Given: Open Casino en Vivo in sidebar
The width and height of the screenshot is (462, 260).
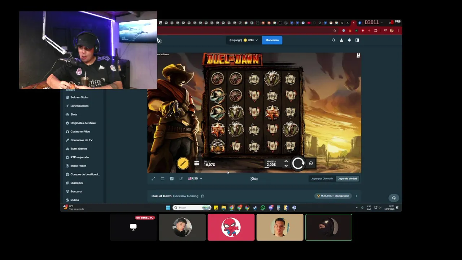Looking at the screenshot, I should click(x=80, y=131).
